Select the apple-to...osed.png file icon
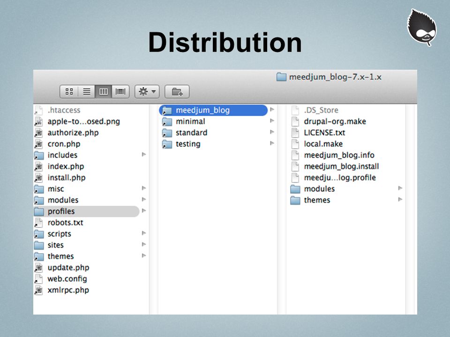The width and height of the screenshot is (450, 337). point(39,122)
